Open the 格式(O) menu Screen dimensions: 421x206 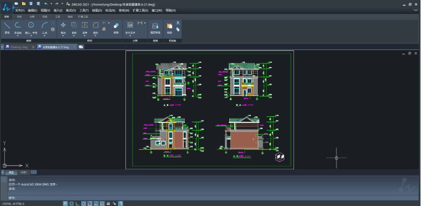pyautogui.click(x=71, y=10)
